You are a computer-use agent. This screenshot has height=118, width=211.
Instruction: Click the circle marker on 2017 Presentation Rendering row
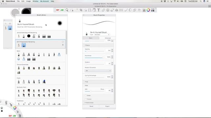63,42
